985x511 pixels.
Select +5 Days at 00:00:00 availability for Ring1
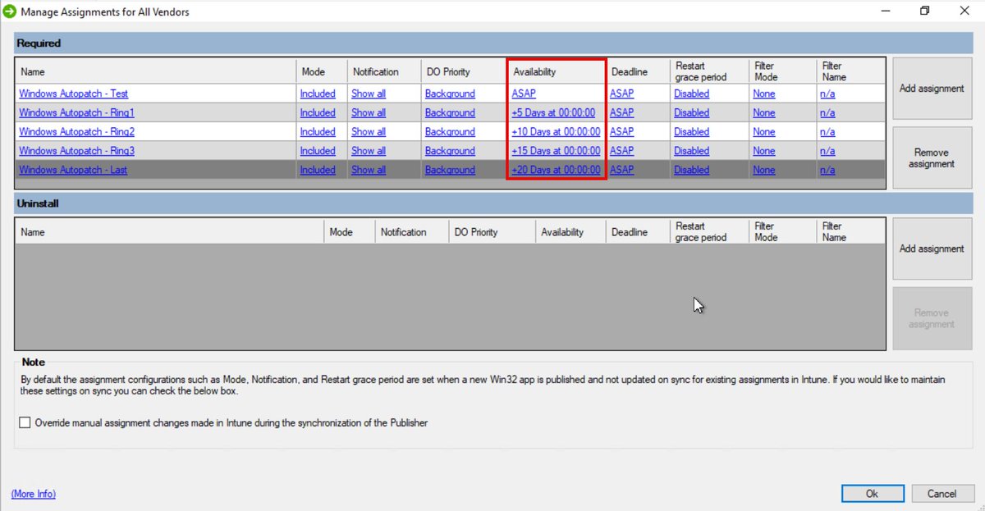[x=555, y=112]
